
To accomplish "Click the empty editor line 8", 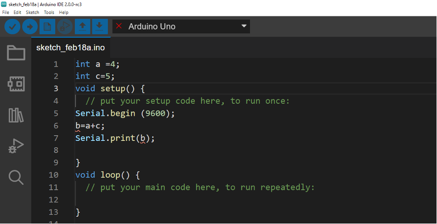I will tap(256, 151).
